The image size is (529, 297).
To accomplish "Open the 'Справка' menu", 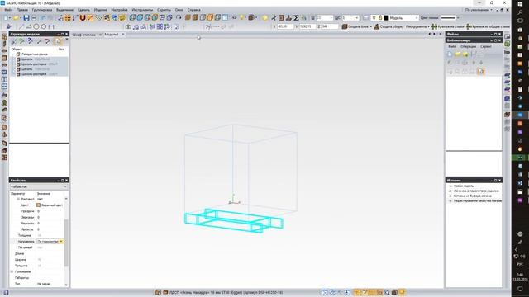I will (194, 10).
